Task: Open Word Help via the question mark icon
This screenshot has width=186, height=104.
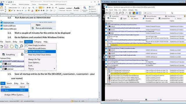Action: [99, 4]
